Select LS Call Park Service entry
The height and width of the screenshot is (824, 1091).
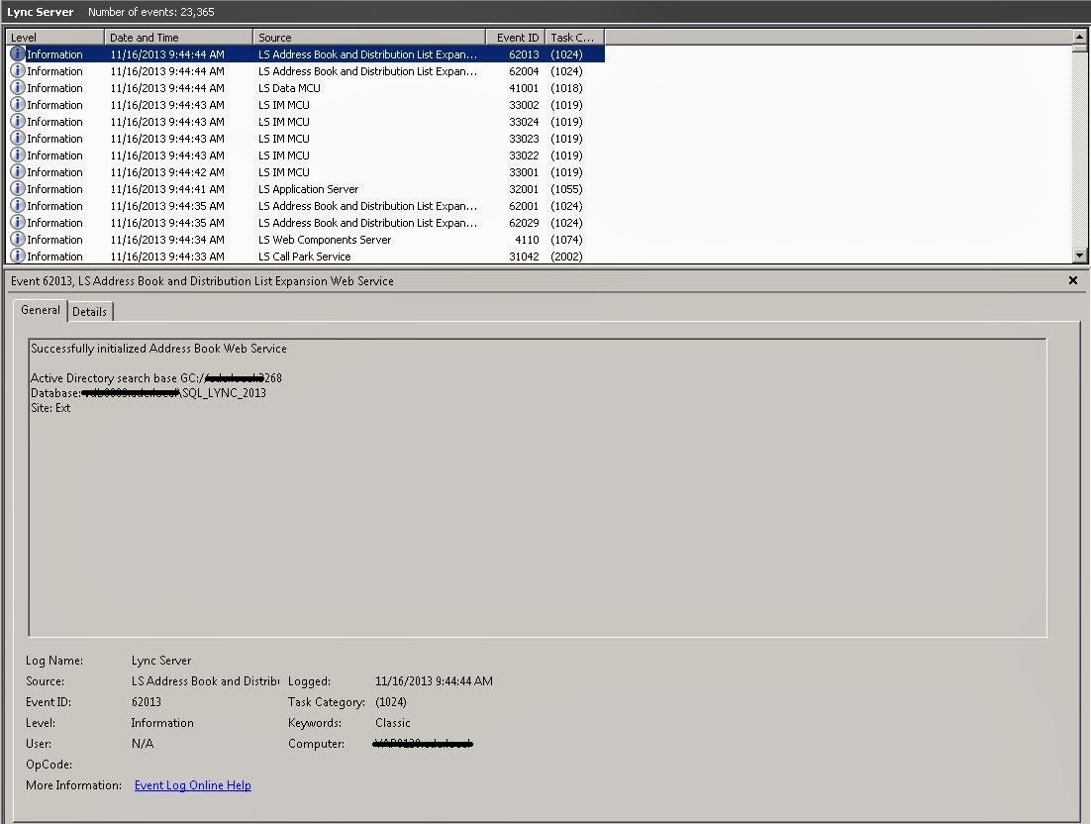tap(305, 257)
